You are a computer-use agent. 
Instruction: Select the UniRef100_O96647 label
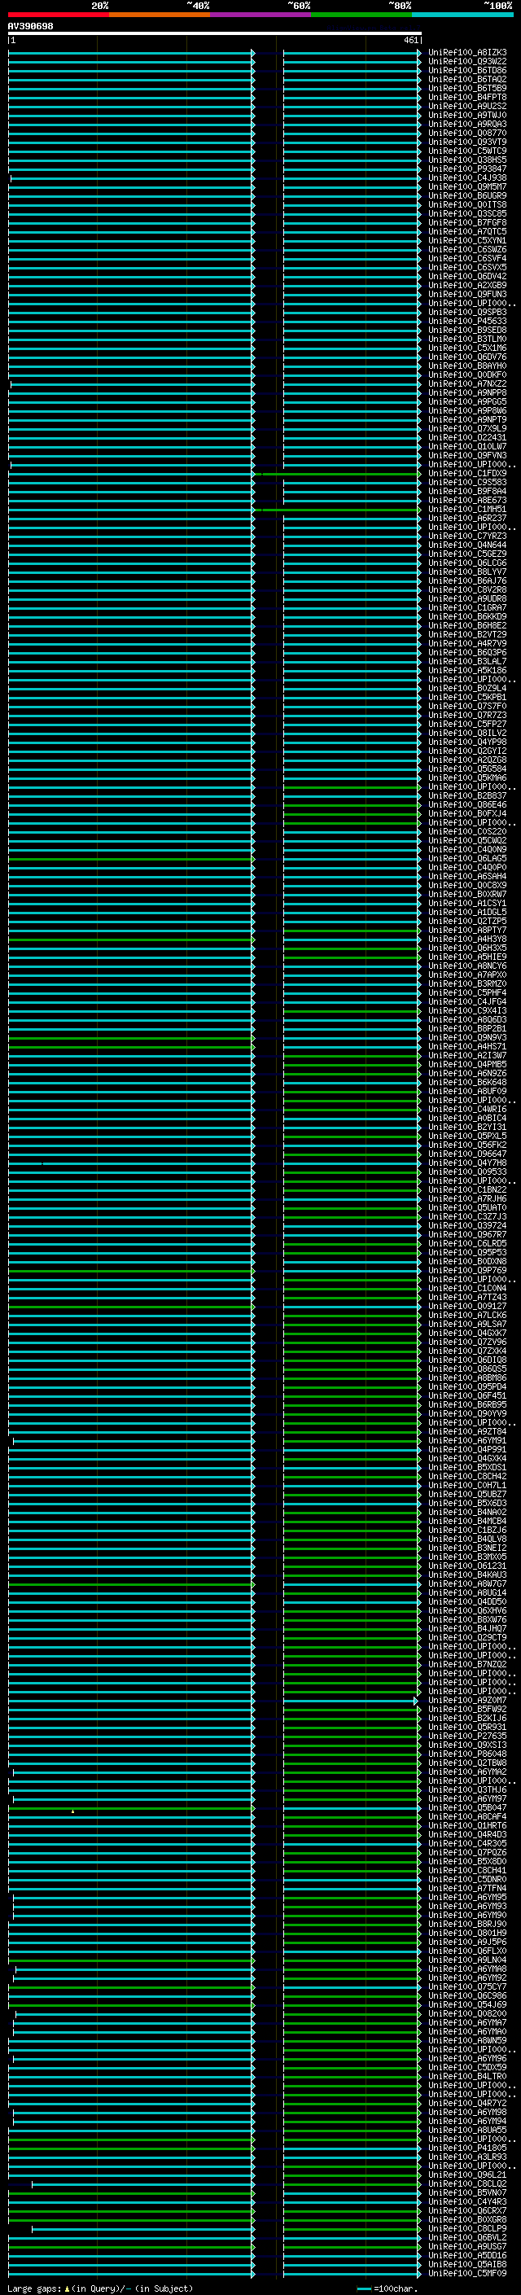(467, 1154)
